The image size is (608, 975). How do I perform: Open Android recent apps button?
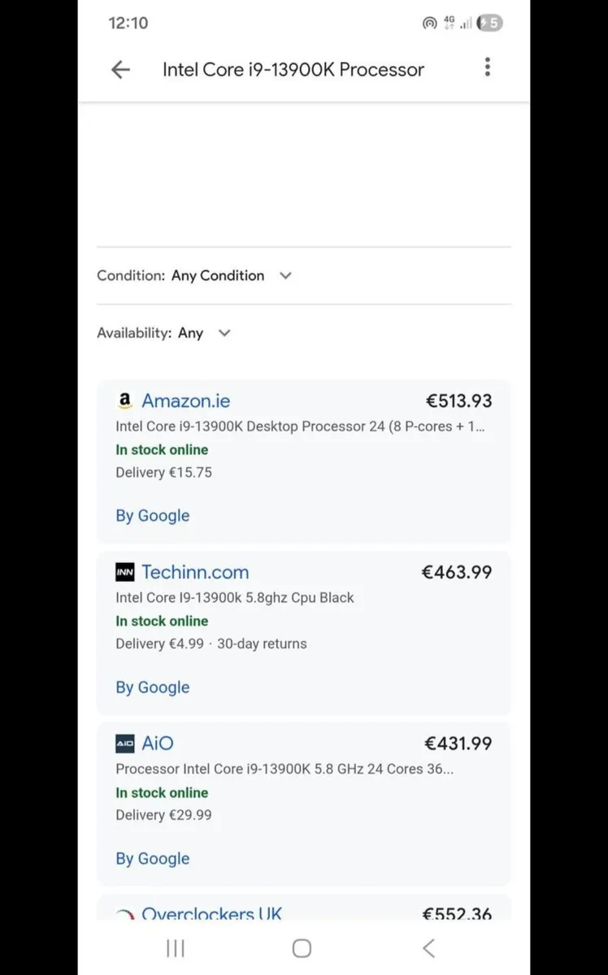175,948
